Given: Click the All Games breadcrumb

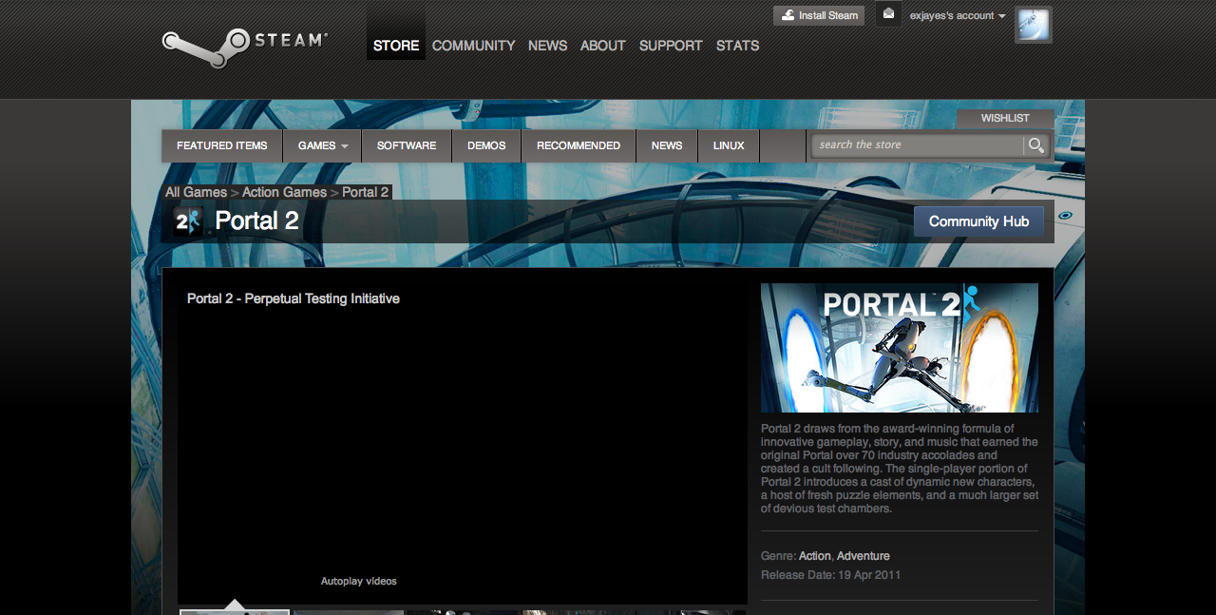Looking at the screenshot, I should click(x=196, y=192).
